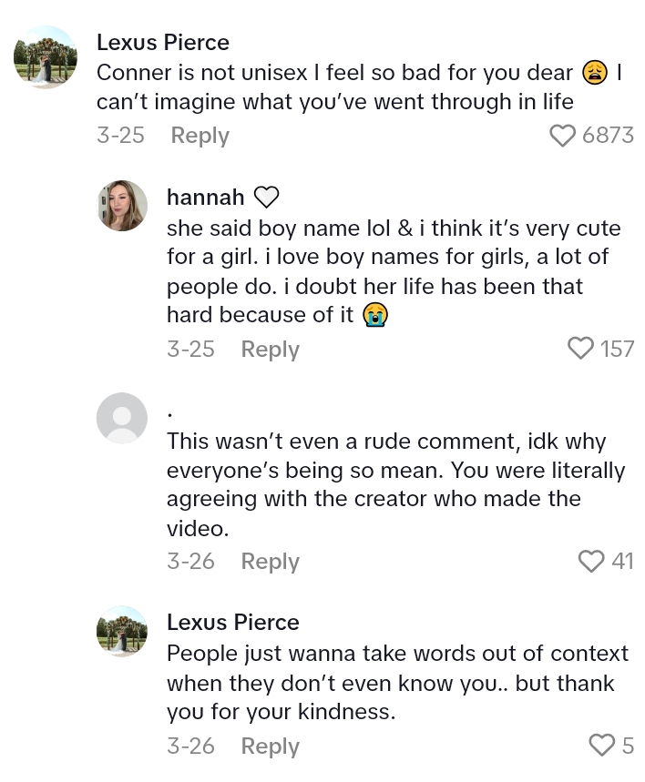Open Lexus Pierce's username on the last reply
Image resolution: width=645 pixels, height=782 pixels.
pyautogui.click(x=233, y=622)
